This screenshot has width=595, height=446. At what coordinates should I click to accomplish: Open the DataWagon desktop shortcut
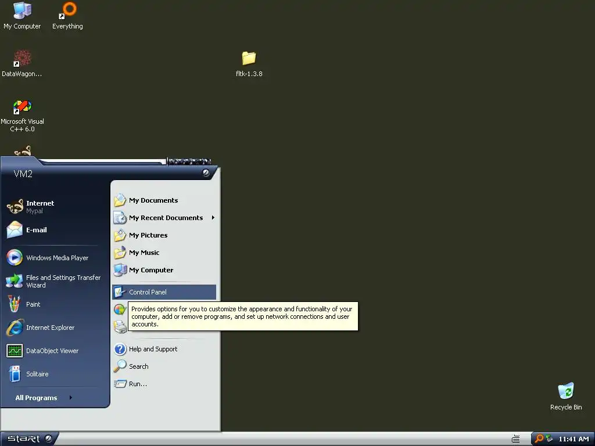click(x=22, y=63)
